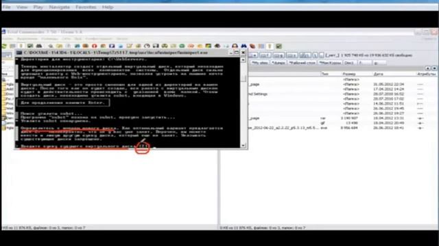Click the right panel free space label
439x246 pixels.
[x=369, y=55]
